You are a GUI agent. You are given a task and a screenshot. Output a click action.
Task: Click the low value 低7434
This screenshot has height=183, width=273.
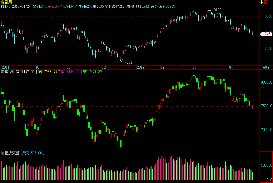[x=68, y=7]
